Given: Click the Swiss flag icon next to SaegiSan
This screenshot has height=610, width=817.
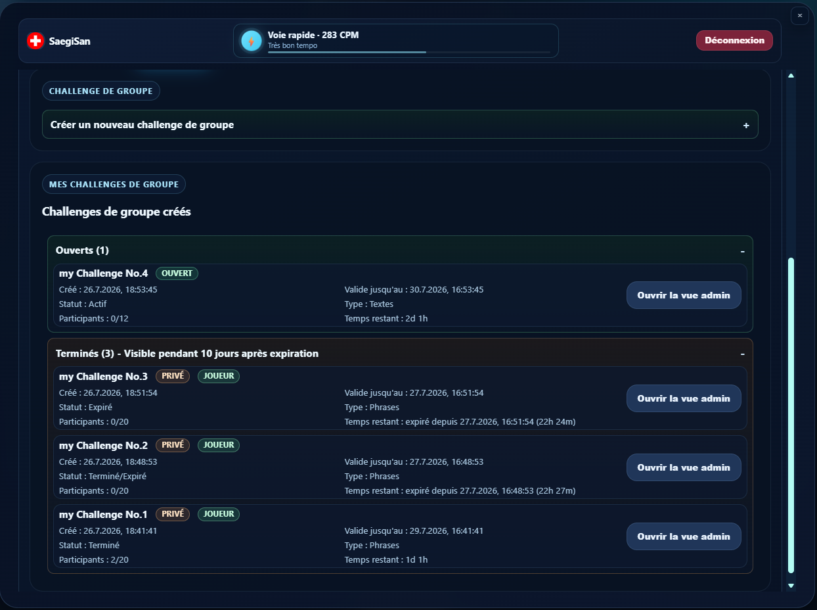Looking at the screenshot, I should [x=35, y=41].
